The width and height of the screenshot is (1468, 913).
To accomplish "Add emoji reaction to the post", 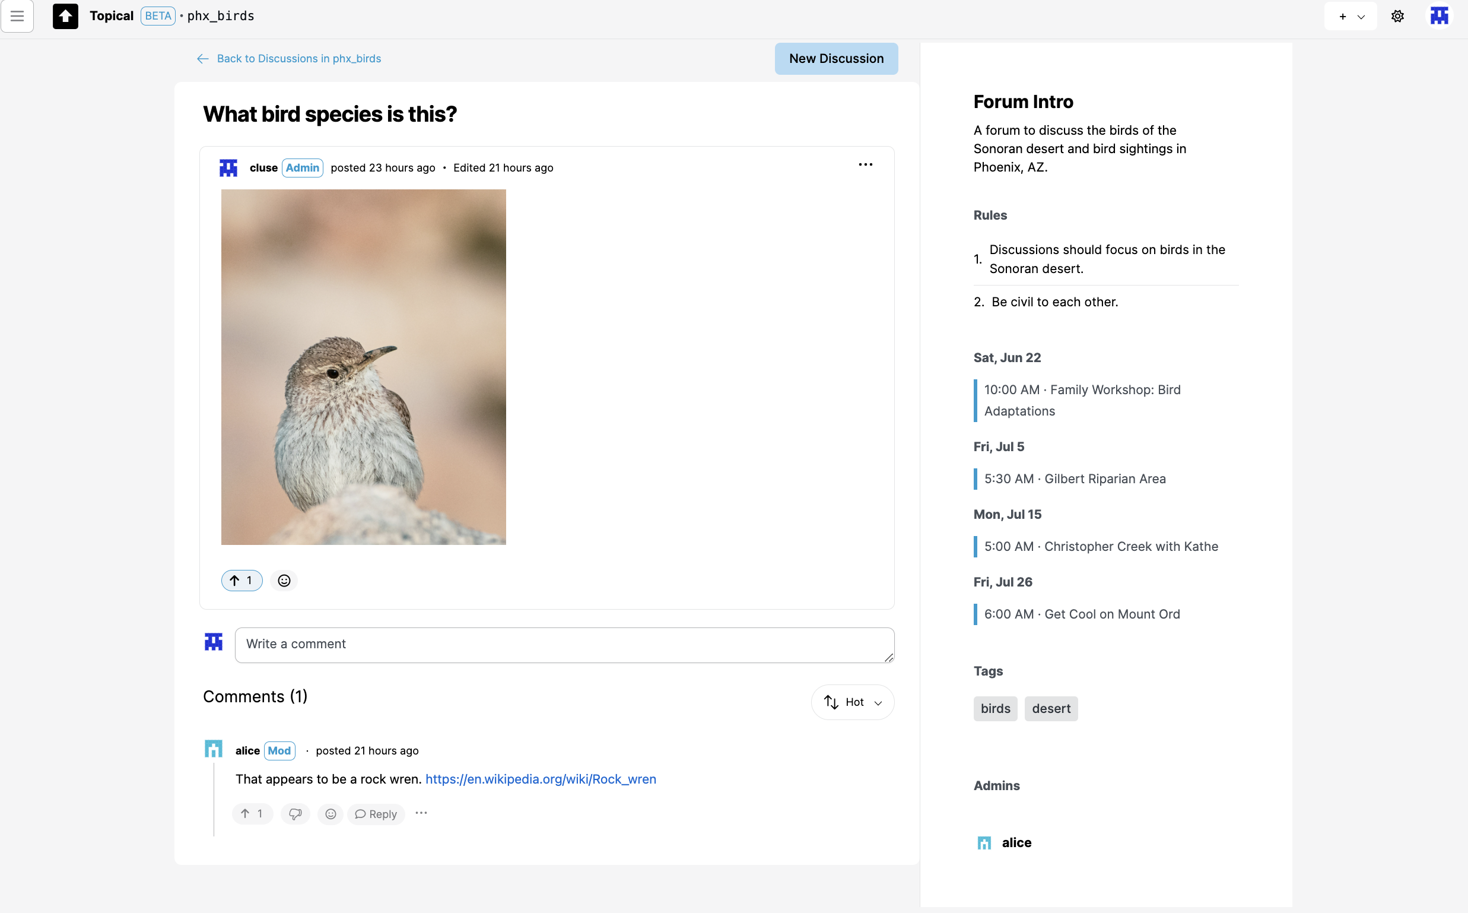I will click(x=284, y=581).
